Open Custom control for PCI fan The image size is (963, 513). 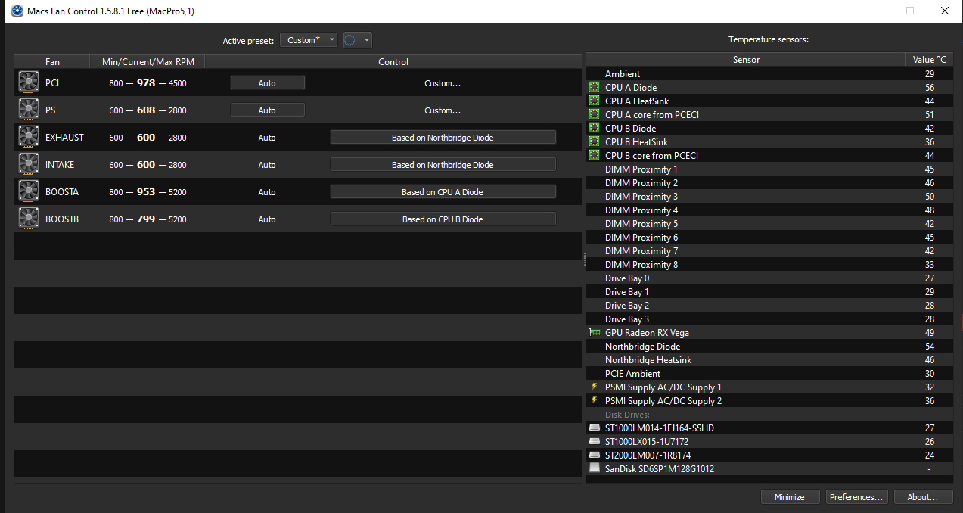tap(443, 83)
